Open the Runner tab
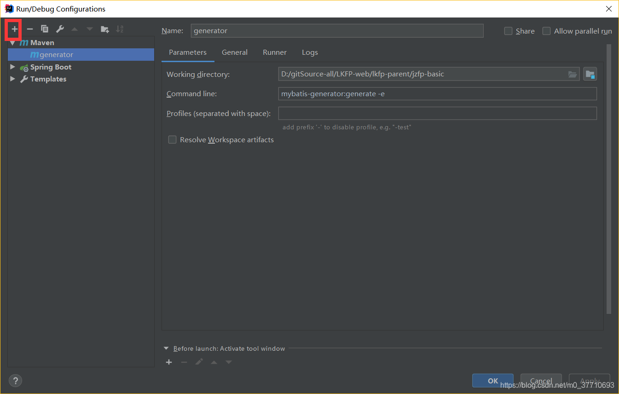This screenshot has height=394, width=619. pyautogui.click(x=275, y=52)
